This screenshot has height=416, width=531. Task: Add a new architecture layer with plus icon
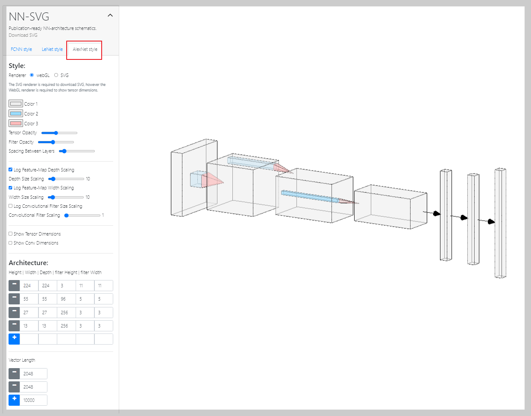click(x=14, y=339)
